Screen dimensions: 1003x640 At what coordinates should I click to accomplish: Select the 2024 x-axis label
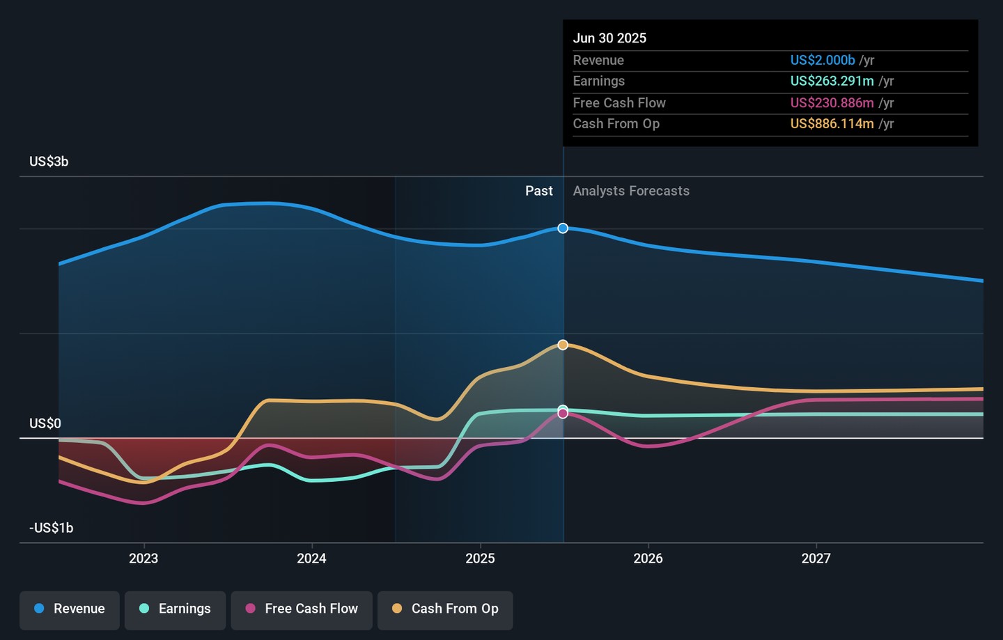[311, 559]
